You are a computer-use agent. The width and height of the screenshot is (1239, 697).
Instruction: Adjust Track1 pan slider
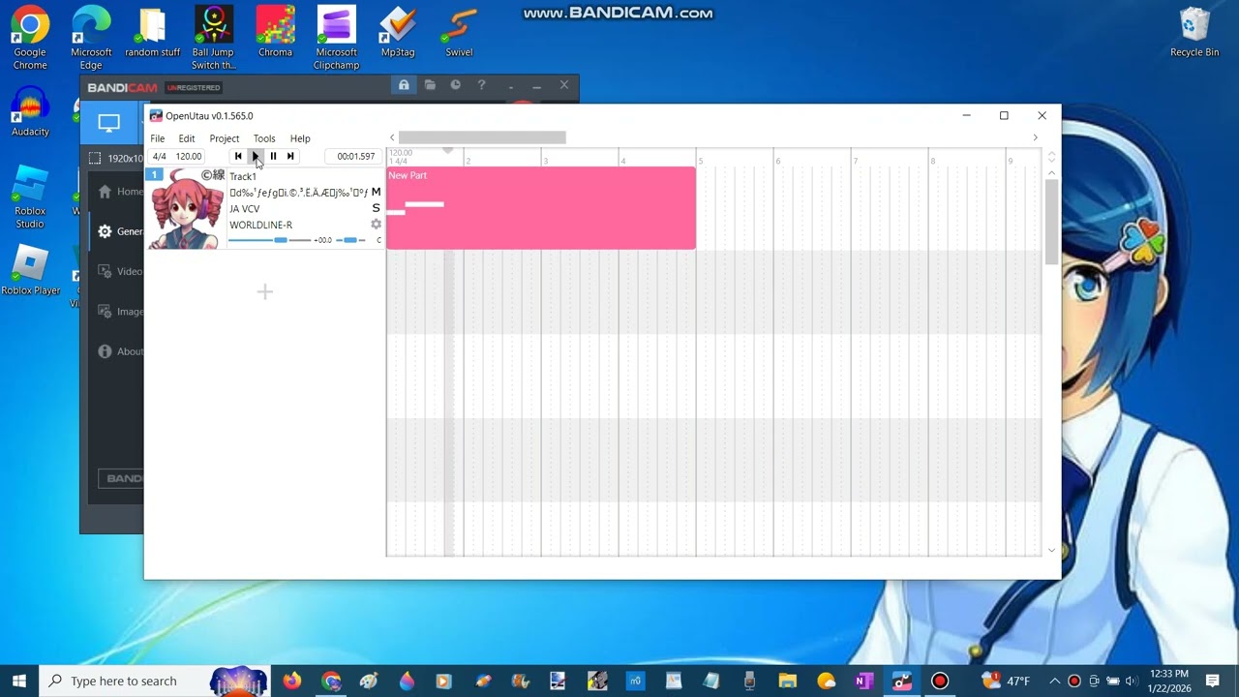pyautogui.click(x=350, y=240)
